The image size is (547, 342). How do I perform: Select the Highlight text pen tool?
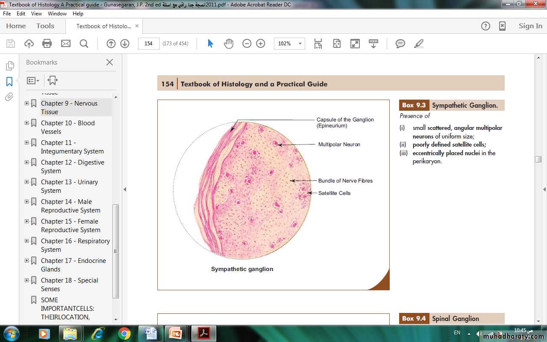pos(419,44)
